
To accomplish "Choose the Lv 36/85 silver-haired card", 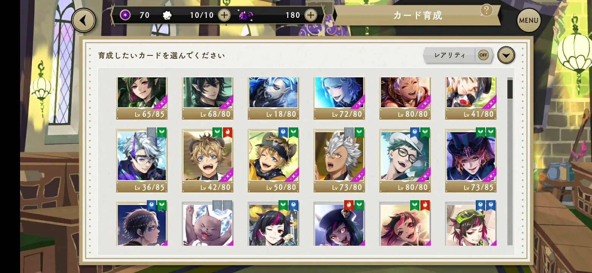I will (142, 160).
